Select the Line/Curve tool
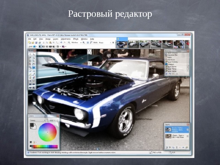The image size is (220, 165). coord(34,81)
